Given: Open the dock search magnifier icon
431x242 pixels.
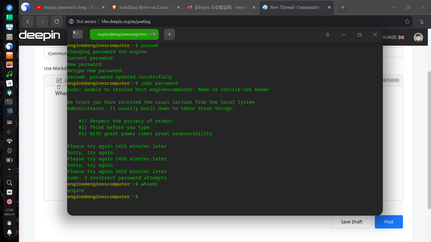Looking at the screenshot, I should 9,183.
